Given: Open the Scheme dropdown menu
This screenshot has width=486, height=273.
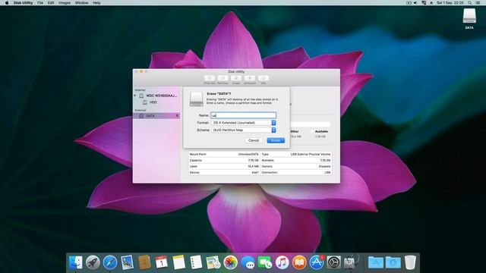Looking at the screenshot, I should tap(243, 130).
